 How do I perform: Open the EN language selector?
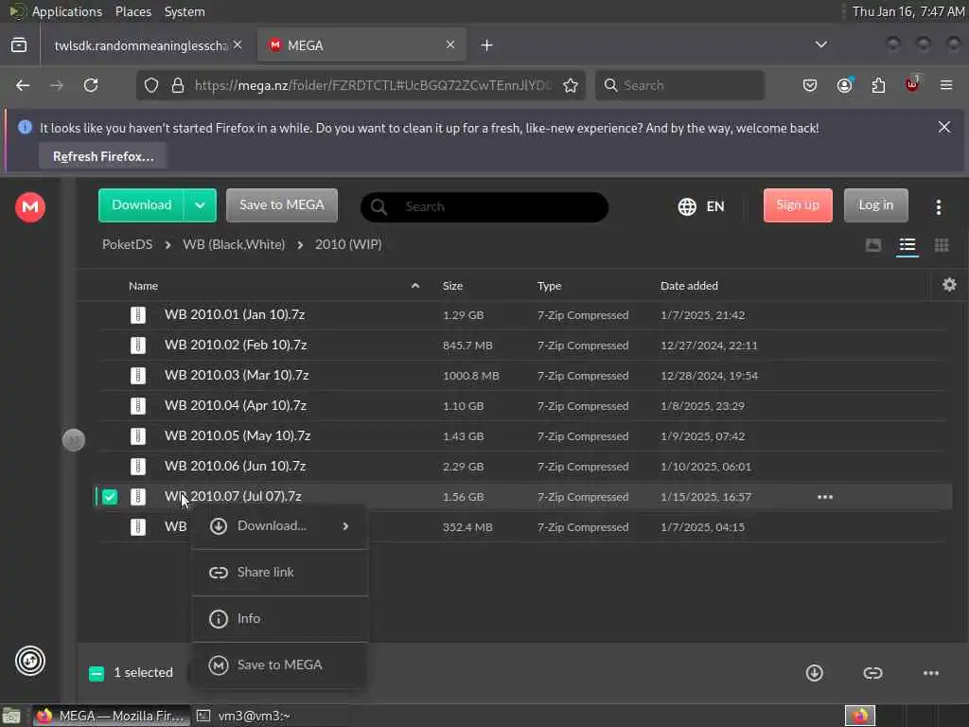click(x=701, y=206)
